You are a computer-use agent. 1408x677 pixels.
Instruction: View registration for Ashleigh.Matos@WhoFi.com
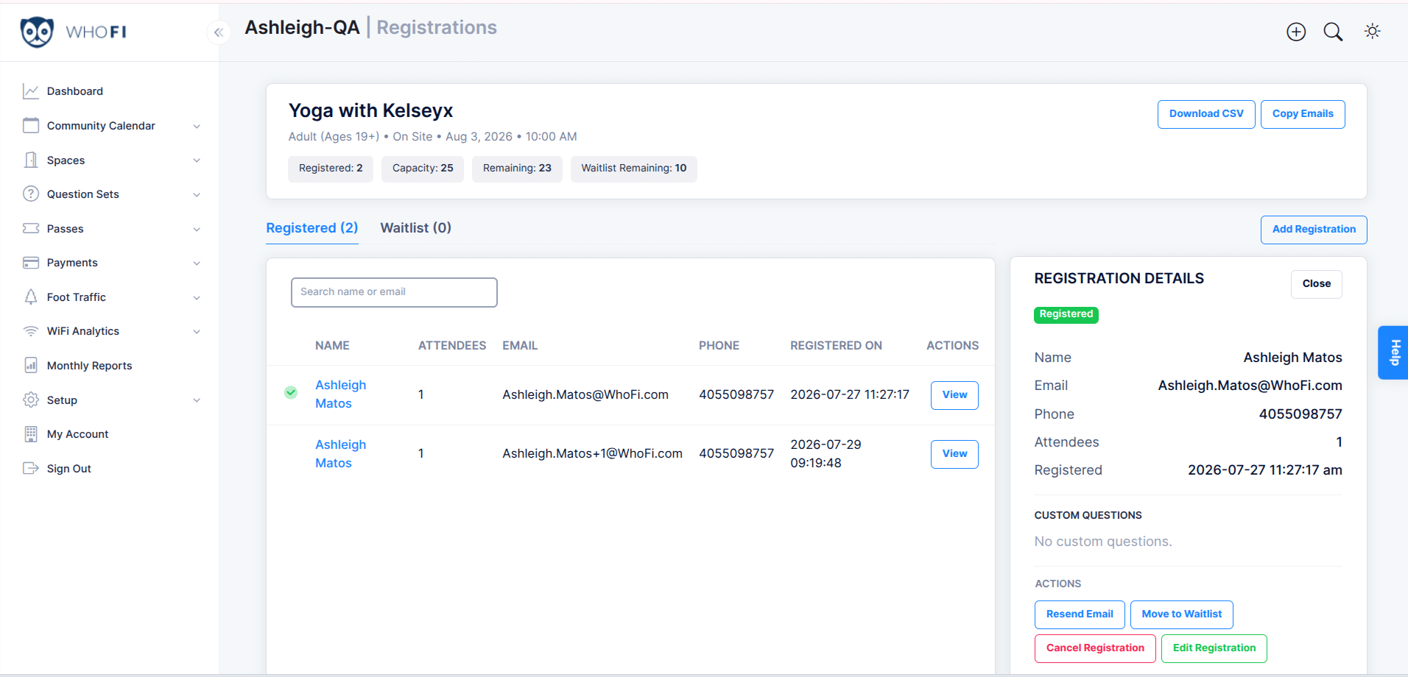coord(954,395)
